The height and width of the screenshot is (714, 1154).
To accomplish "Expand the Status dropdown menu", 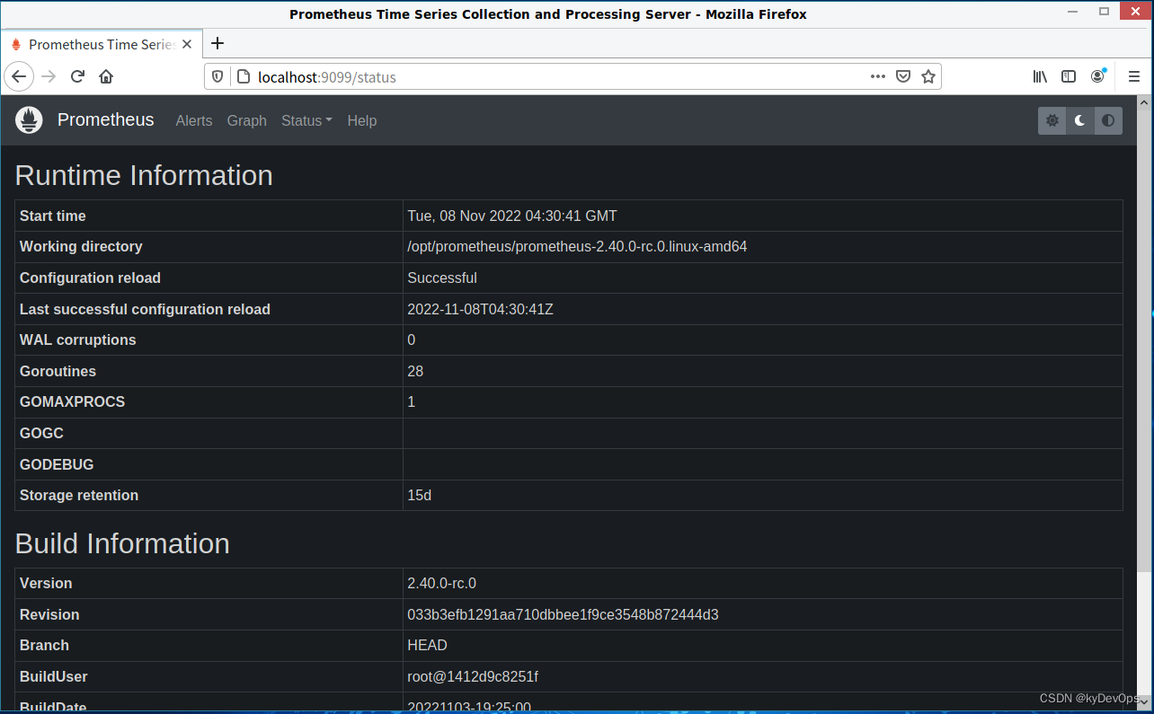I will coord(306,120).
